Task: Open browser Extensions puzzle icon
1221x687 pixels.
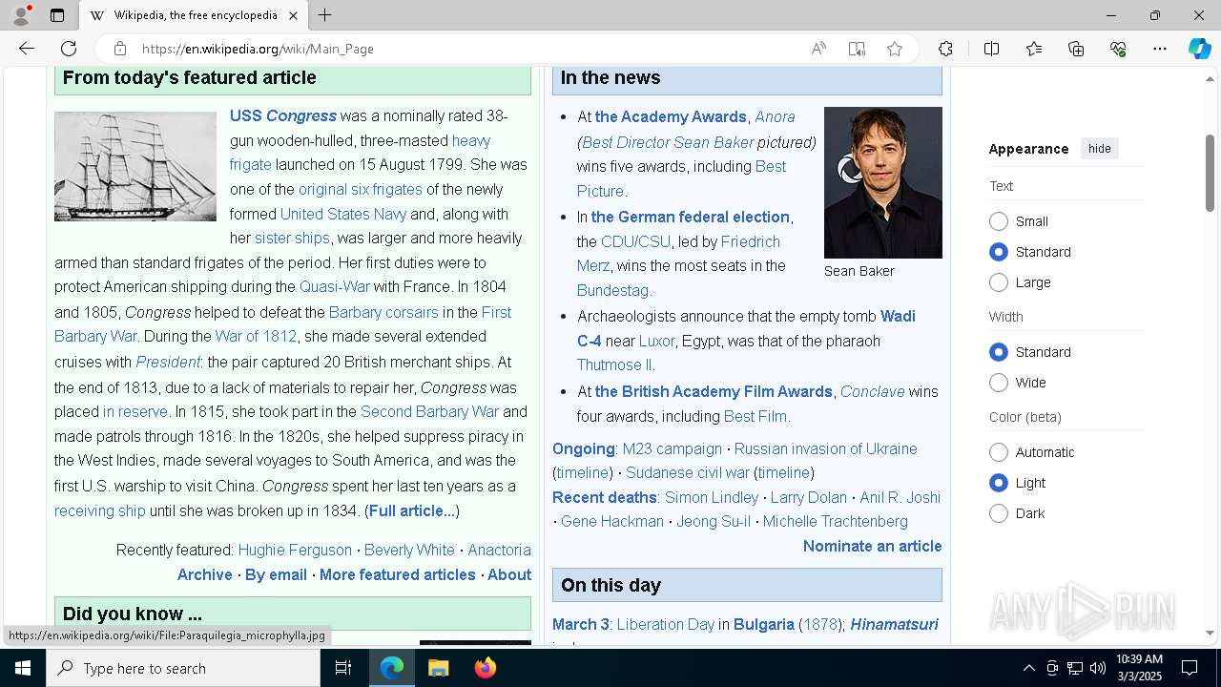Action: coord(945,49)
